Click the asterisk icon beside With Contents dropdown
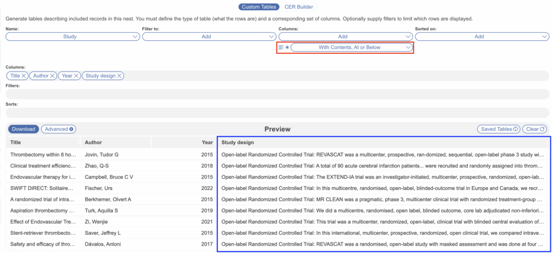The image size is (552, 253). click(287, 47)
